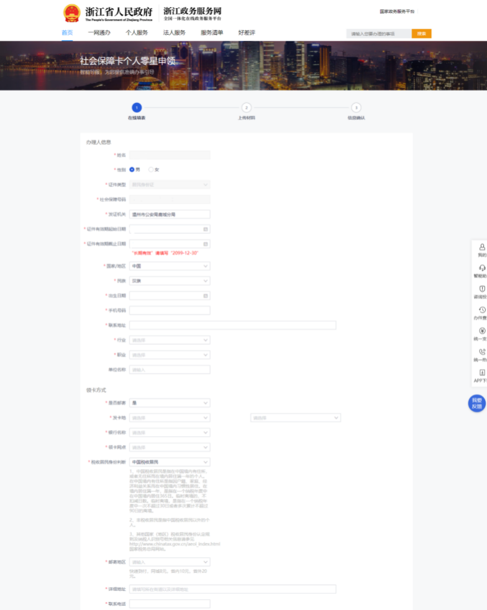Open the 服务清单 nav item
The height and width of the screenshot is (610, 487).
tap(212, 33)
